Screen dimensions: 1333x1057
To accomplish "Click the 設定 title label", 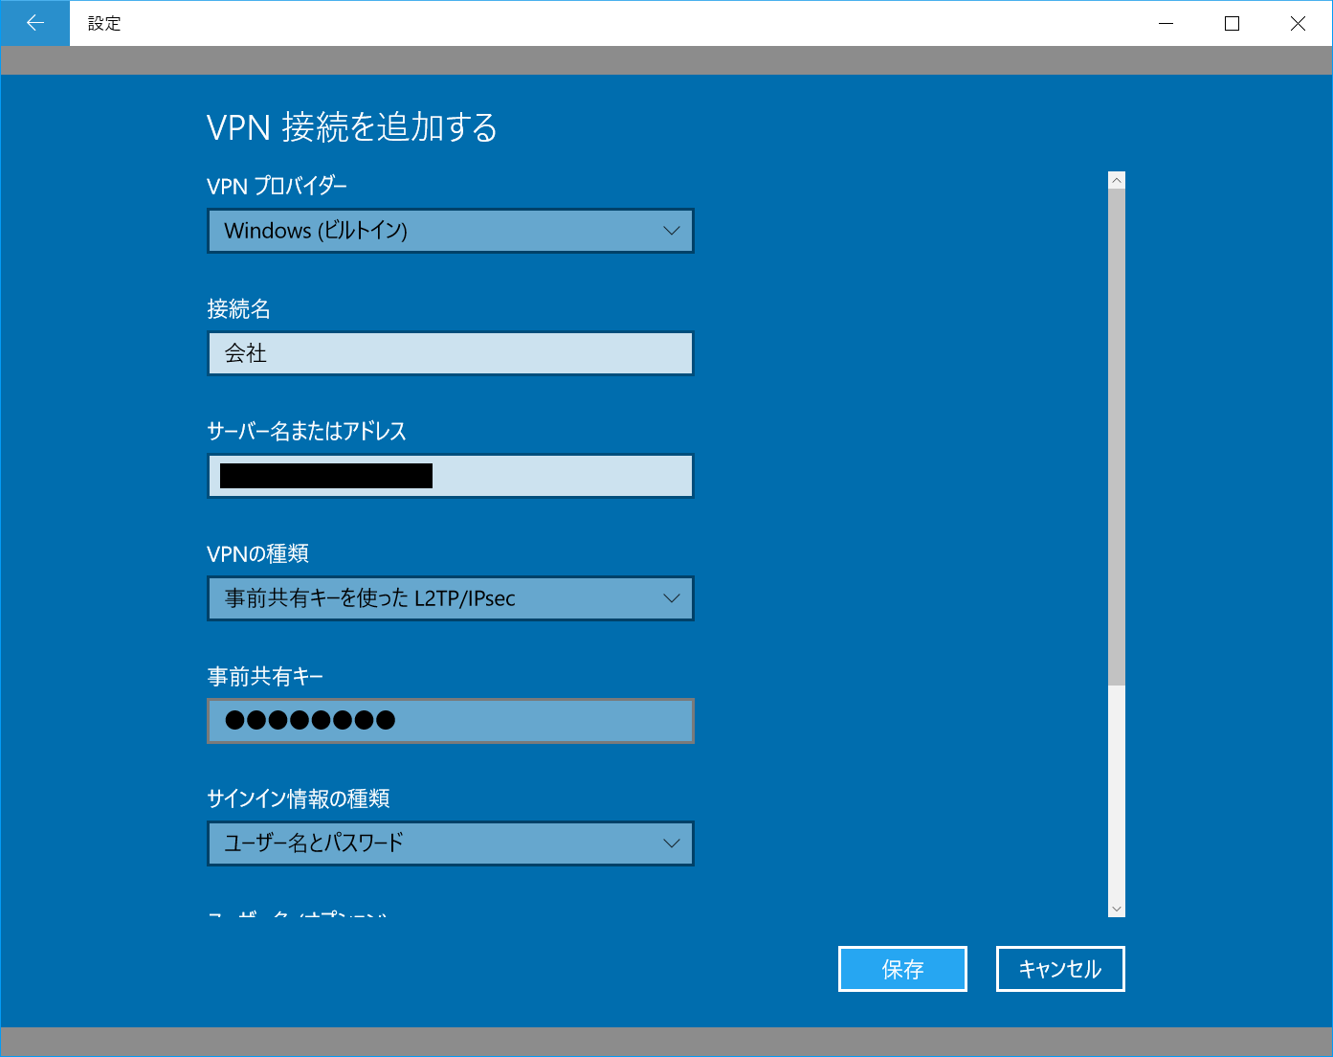I will pos(103,23).
